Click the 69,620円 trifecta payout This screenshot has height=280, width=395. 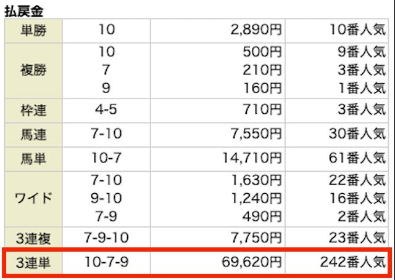(252, 262)
